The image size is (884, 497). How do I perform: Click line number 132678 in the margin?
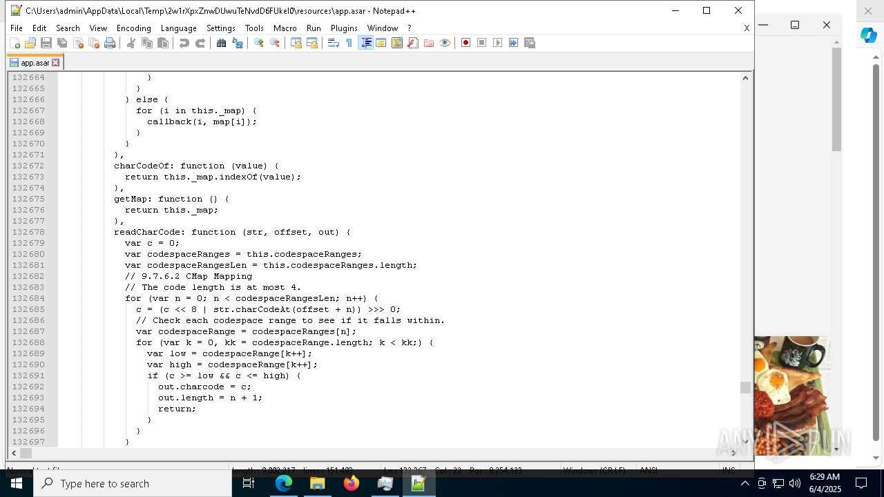[28, 232]
